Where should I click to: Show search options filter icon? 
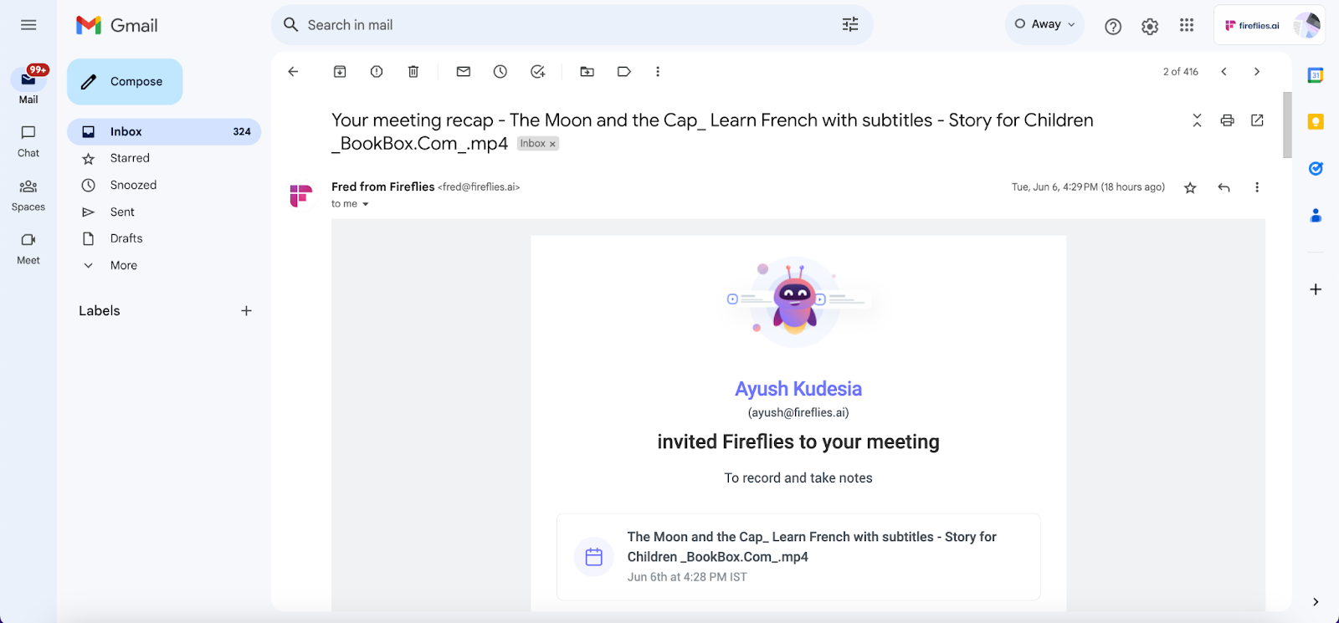(x=850, y=25)
